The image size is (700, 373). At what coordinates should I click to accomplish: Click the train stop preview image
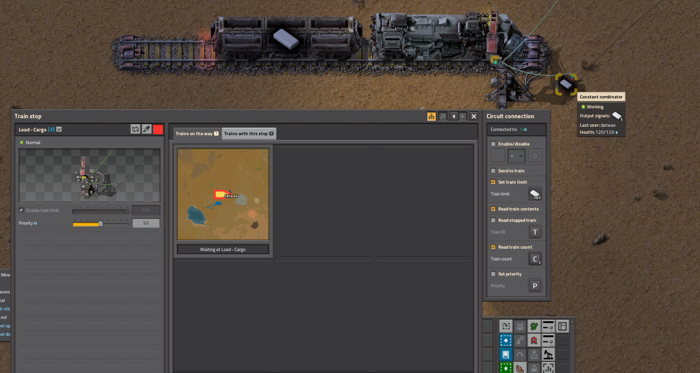(x=90, y=176)
